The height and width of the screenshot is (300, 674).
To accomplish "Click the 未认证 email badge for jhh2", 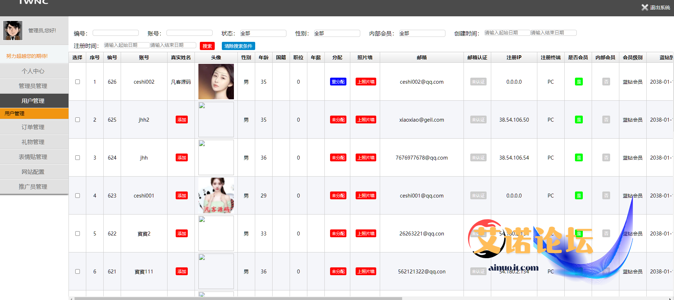I will 478,120.
